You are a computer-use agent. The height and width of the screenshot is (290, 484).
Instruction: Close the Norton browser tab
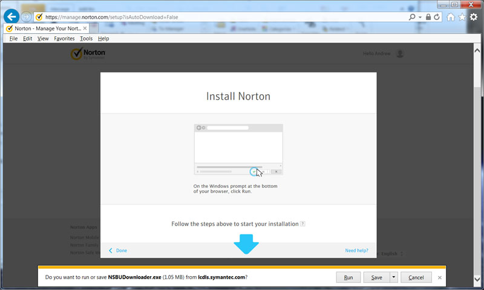point(85,28)
